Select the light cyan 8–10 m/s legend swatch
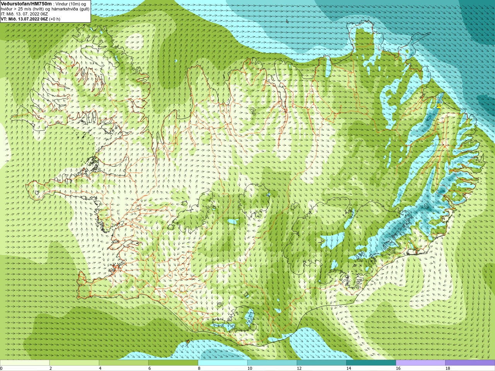 [223, 363]
